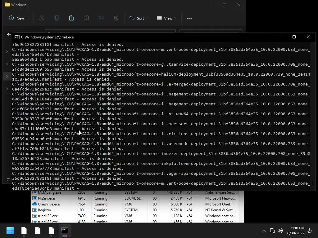Click the Registry process icon
The height and width of the screenshot is (238, 318).
pos(35,210)
